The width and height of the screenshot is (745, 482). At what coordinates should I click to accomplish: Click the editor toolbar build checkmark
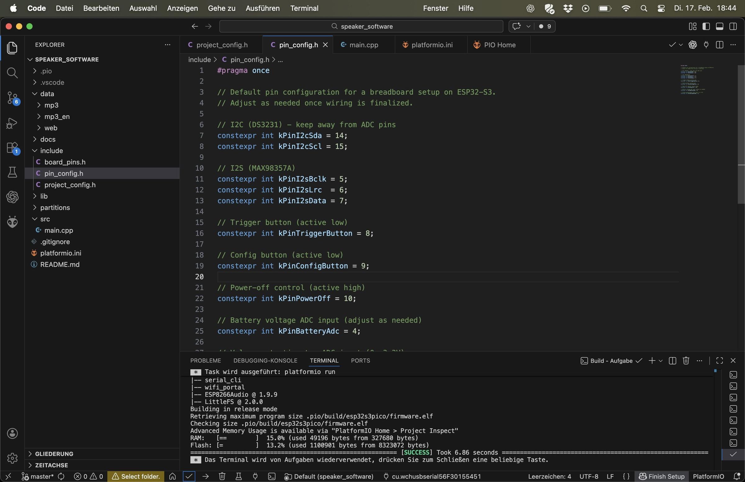click(672, 45)
